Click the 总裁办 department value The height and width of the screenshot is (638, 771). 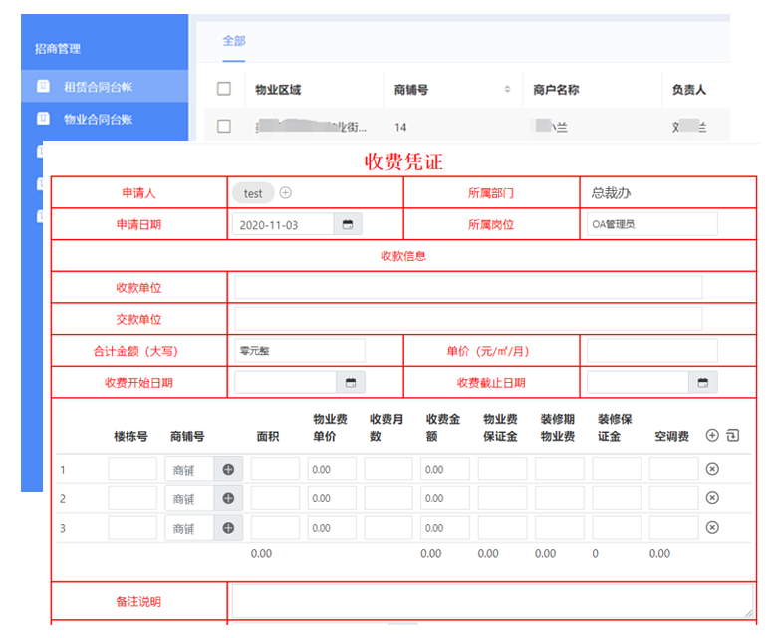611,192
